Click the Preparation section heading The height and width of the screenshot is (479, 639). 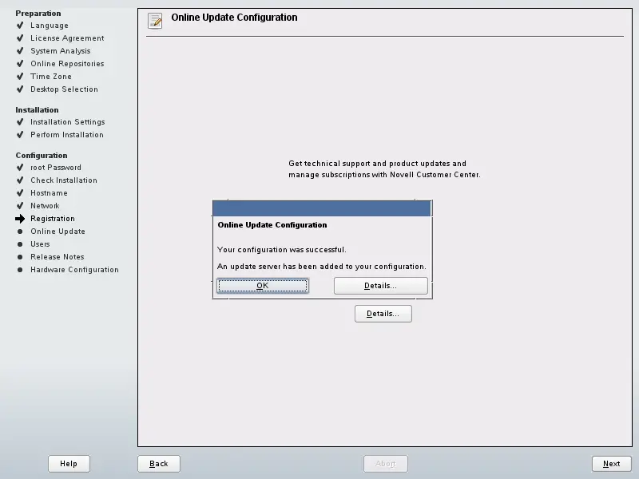38,13
